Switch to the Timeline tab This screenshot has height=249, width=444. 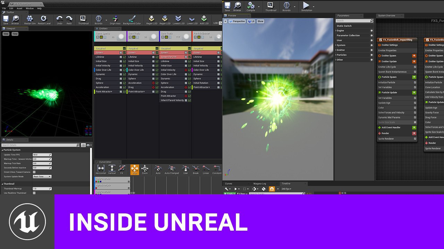286,184
